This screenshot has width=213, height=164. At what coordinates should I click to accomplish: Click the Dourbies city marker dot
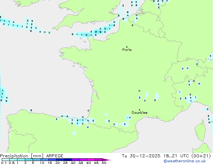(139, 109)
